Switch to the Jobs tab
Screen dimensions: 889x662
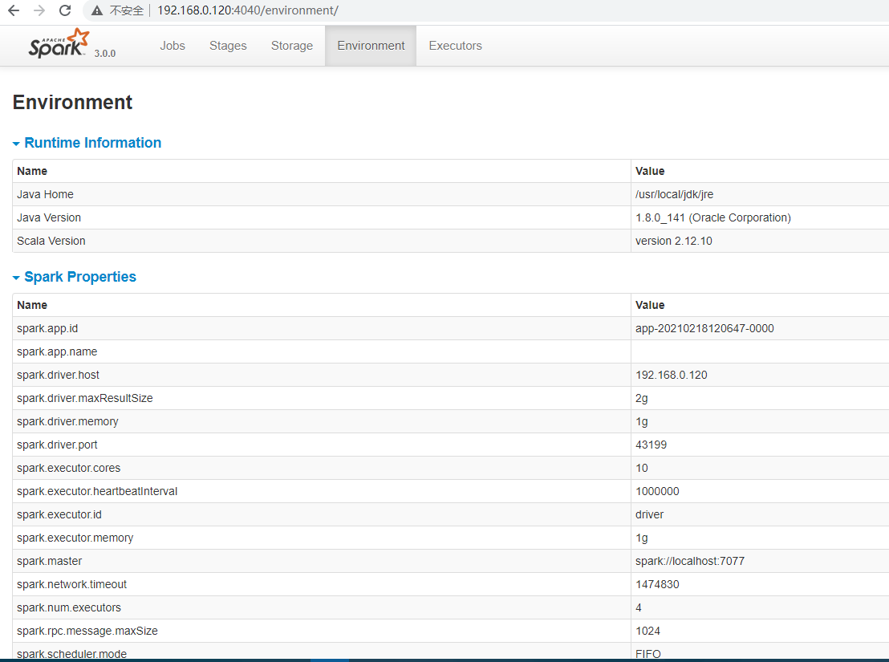pyautogui.click(x=173, y=46)
